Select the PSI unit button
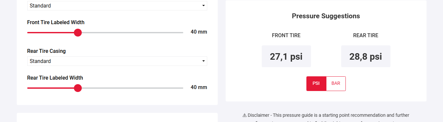443x122 pixels. pyautogui.click(x=316, y=84)
